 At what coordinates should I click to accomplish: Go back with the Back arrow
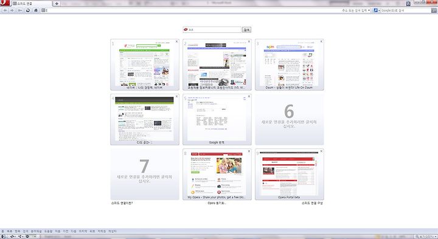tap(5, 10)
